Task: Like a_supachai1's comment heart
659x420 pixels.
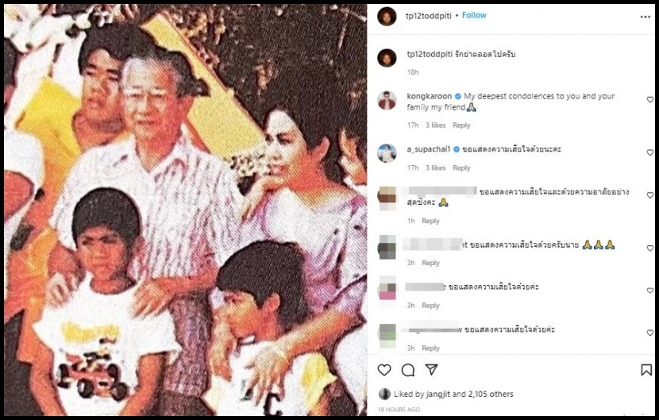Action: 649,152
